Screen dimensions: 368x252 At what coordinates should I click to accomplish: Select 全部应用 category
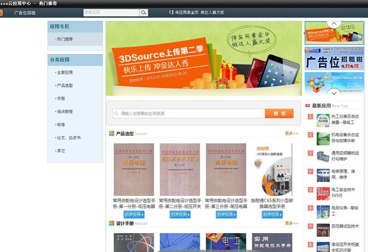(x=65, y=73)
